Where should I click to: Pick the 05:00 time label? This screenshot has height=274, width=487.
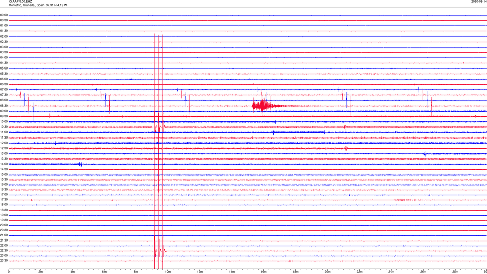(4, 68)
